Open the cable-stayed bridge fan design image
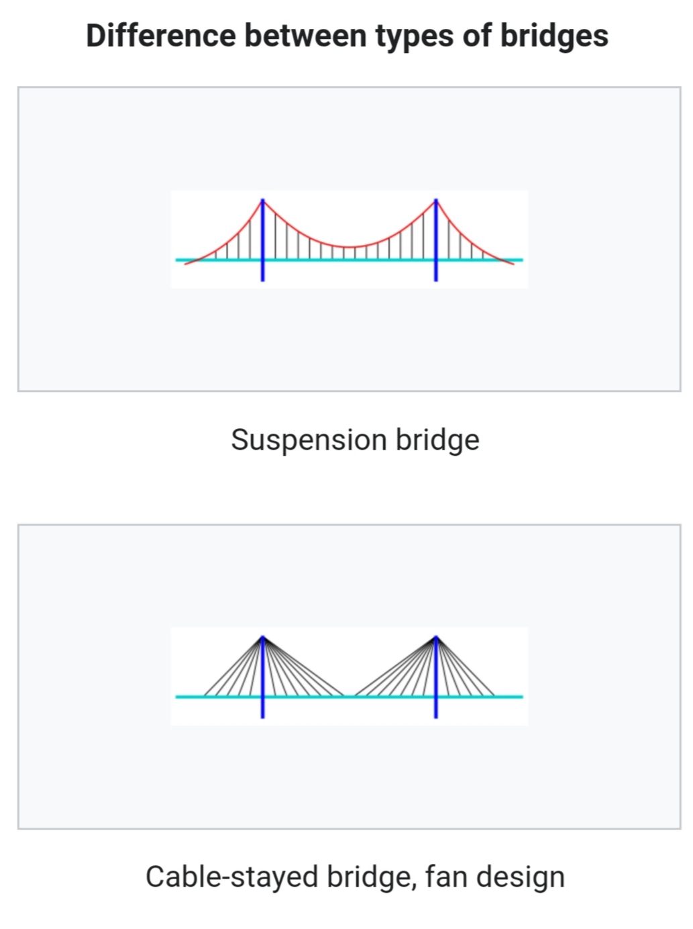The height and width of the screenshot is (929, 693). (350, 677)
